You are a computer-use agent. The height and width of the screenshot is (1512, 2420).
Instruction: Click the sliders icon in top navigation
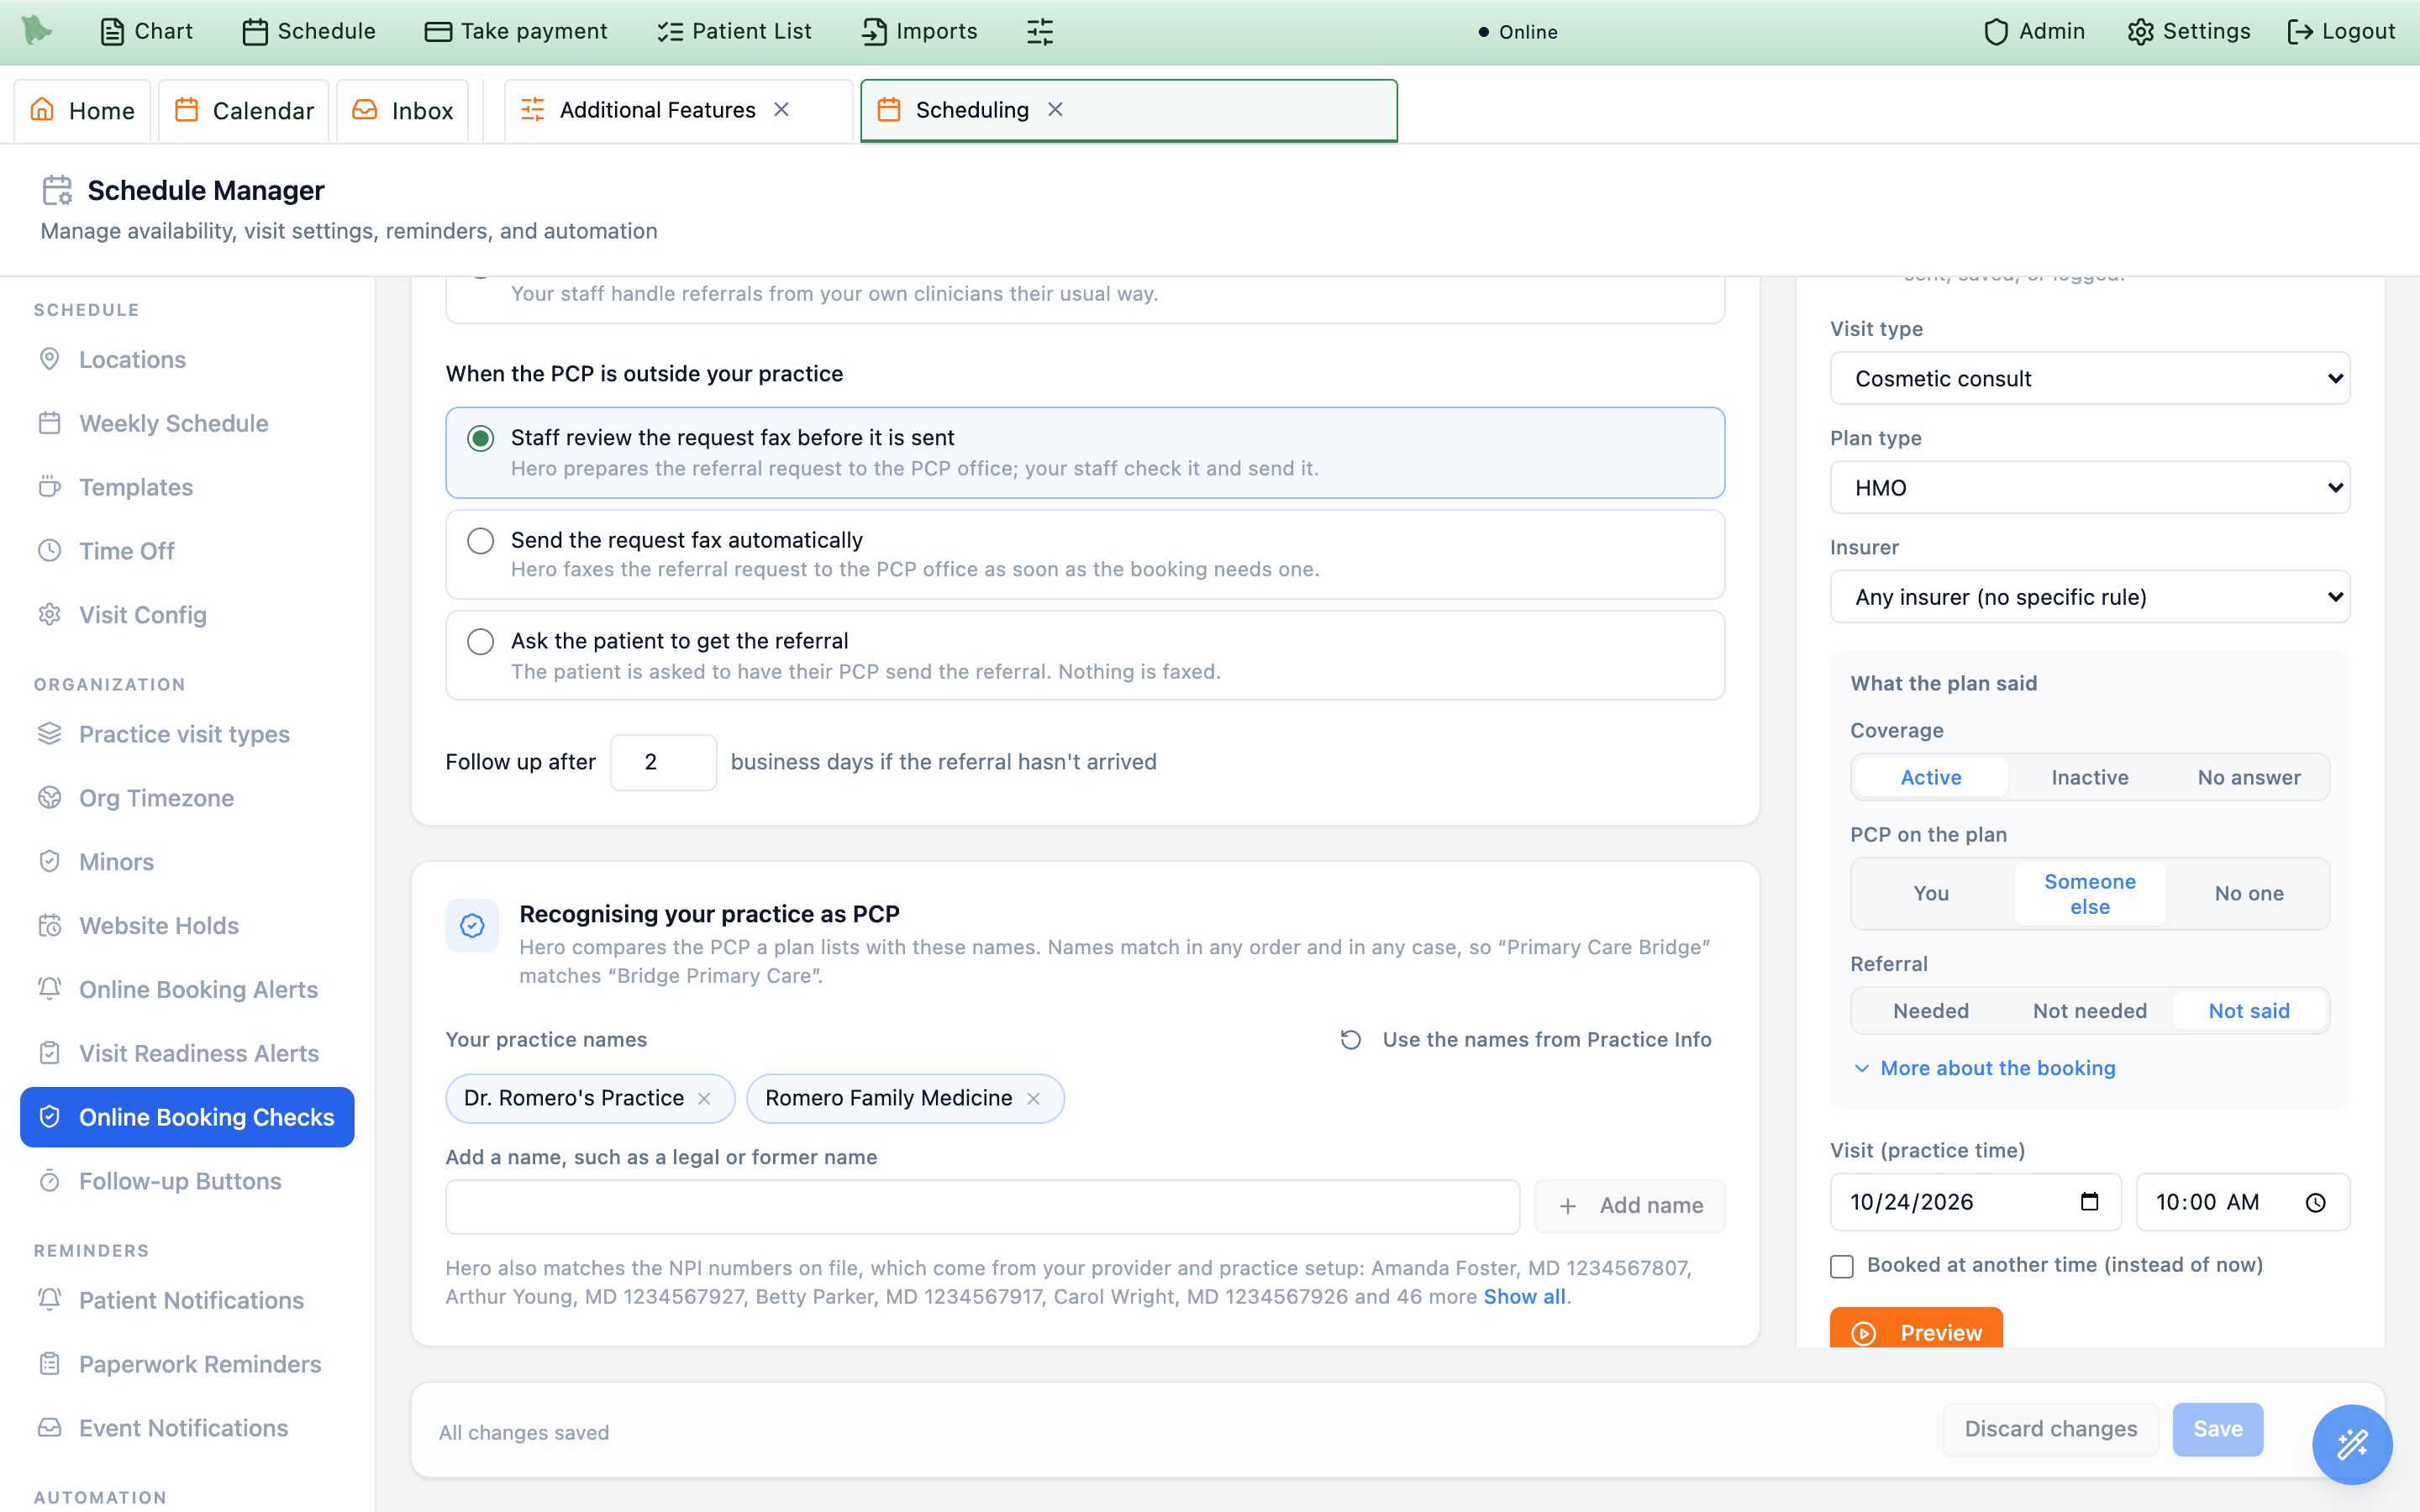1040,32
